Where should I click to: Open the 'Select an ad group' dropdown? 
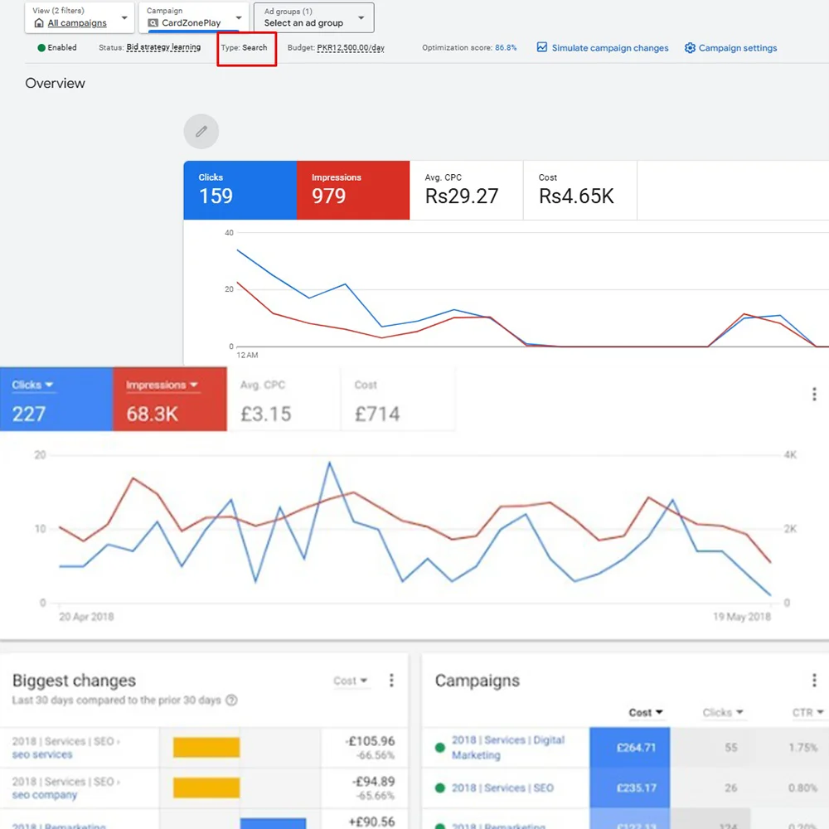click(x=361, y=17)
